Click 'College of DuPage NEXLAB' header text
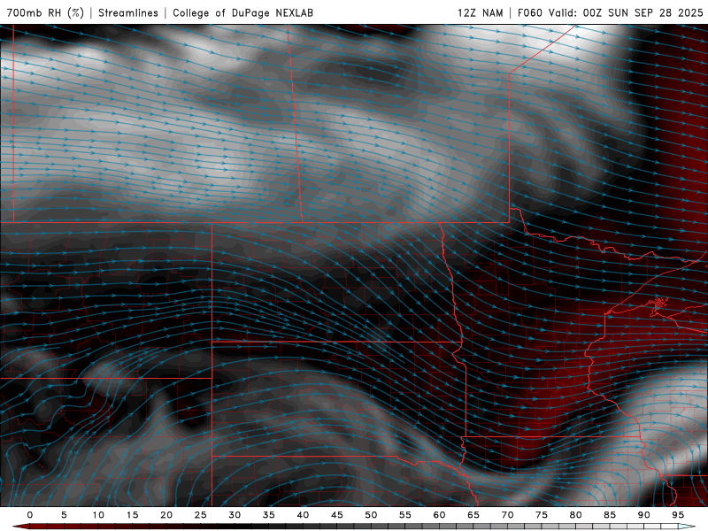The width and height of the screenshot is (708, 531). tap(242, 12)
